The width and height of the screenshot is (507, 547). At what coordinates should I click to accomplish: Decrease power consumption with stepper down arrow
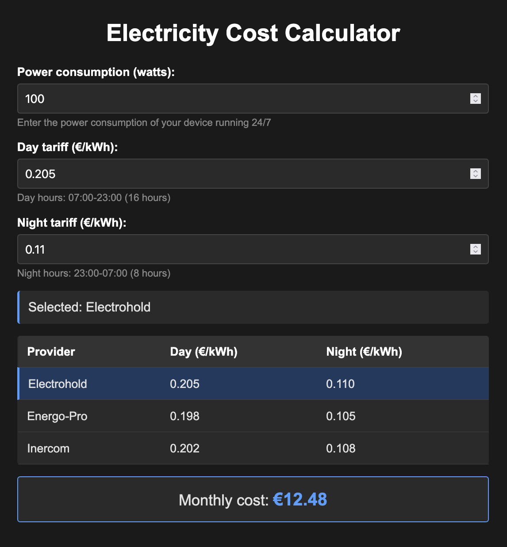point(476,101)
